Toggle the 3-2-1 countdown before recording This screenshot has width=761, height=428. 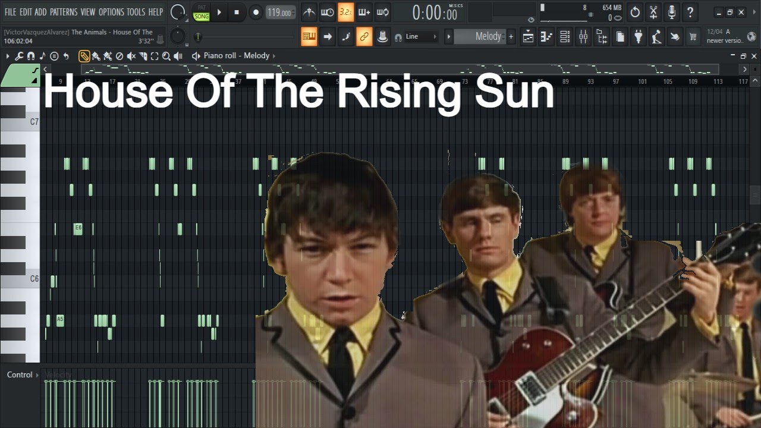345,12
